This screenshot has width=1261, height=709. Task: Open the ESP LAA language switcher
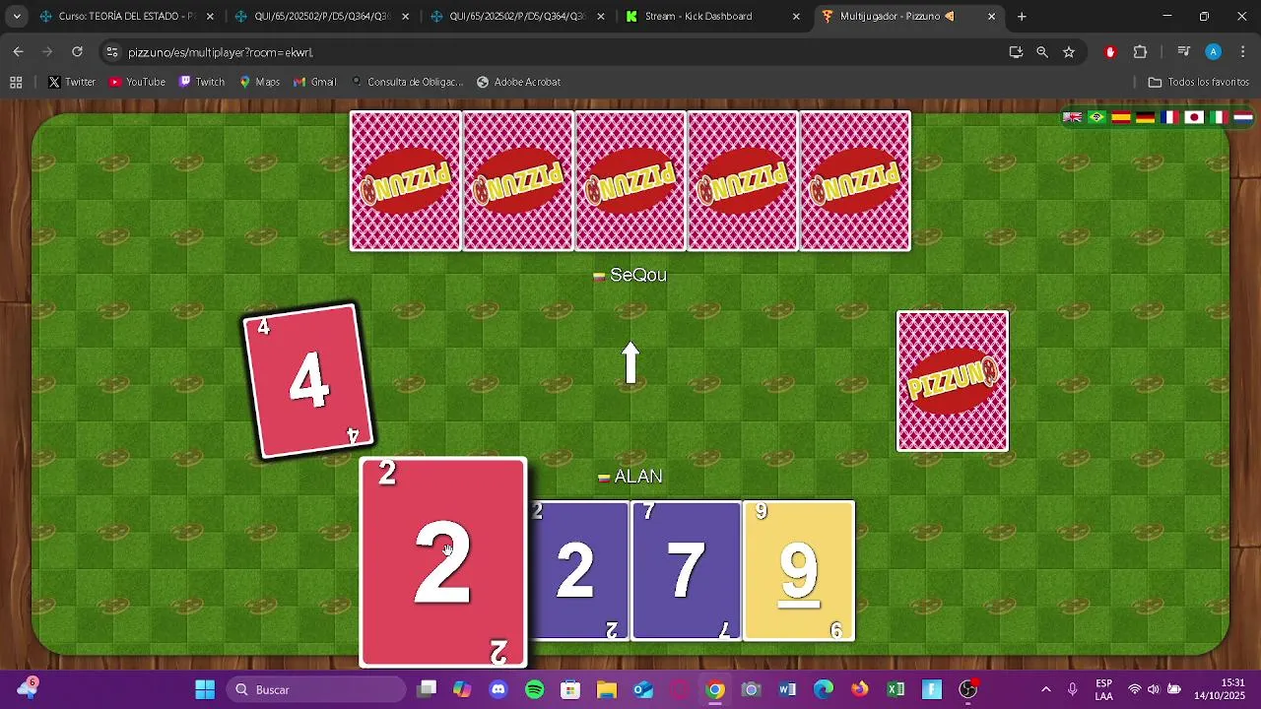(1104, 689)
